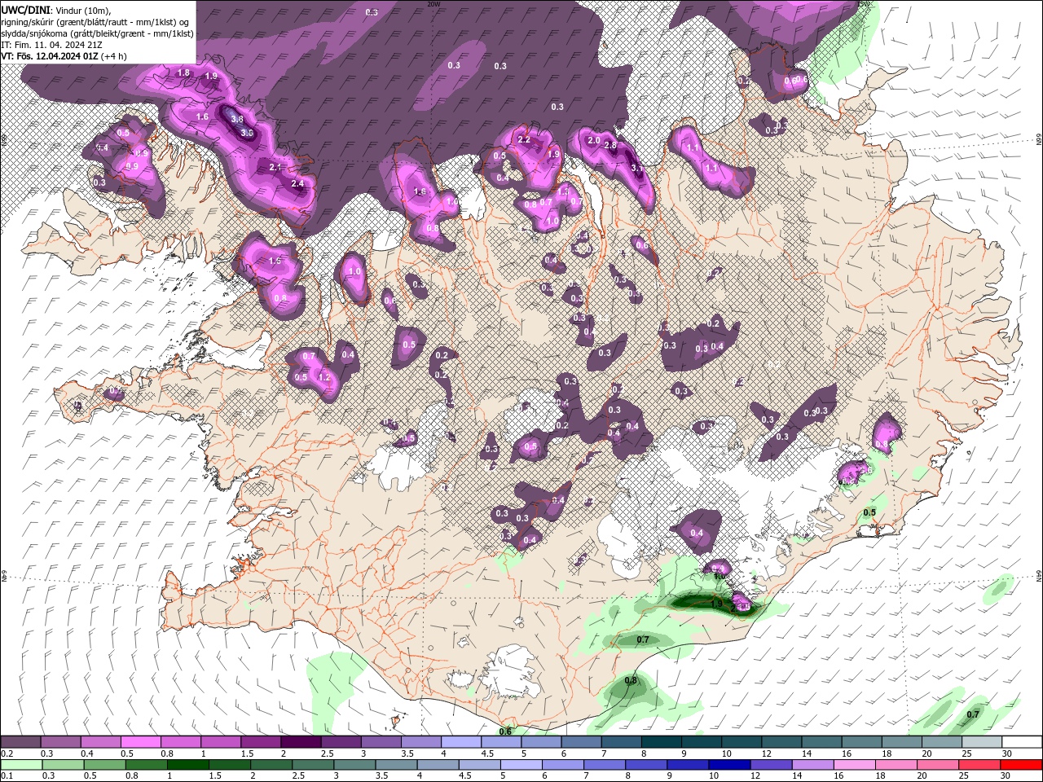Click the 2.2 snowfall value on the map
The width and height of the screenshot is (1043, 782).
[x=524, y=140]
